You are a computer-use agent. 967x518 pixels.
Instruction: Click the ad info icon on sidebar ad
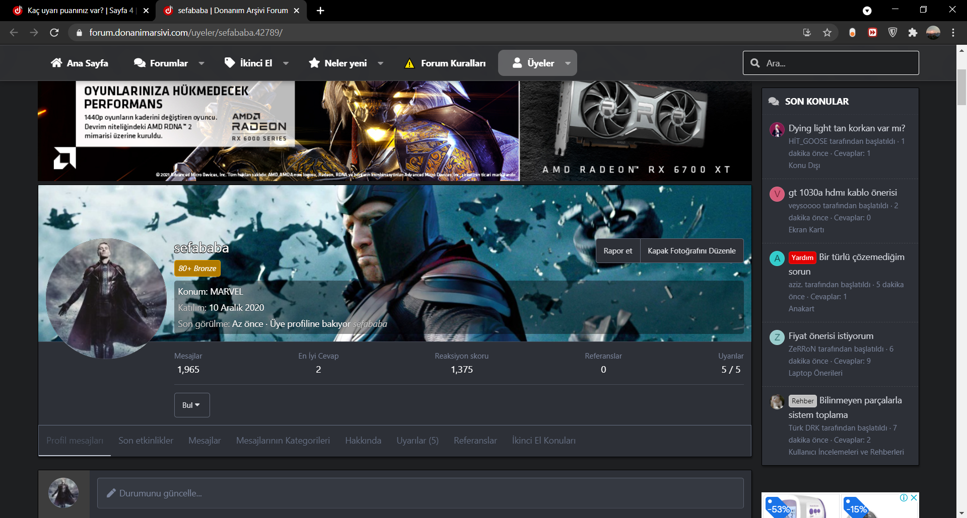point(904,497)
